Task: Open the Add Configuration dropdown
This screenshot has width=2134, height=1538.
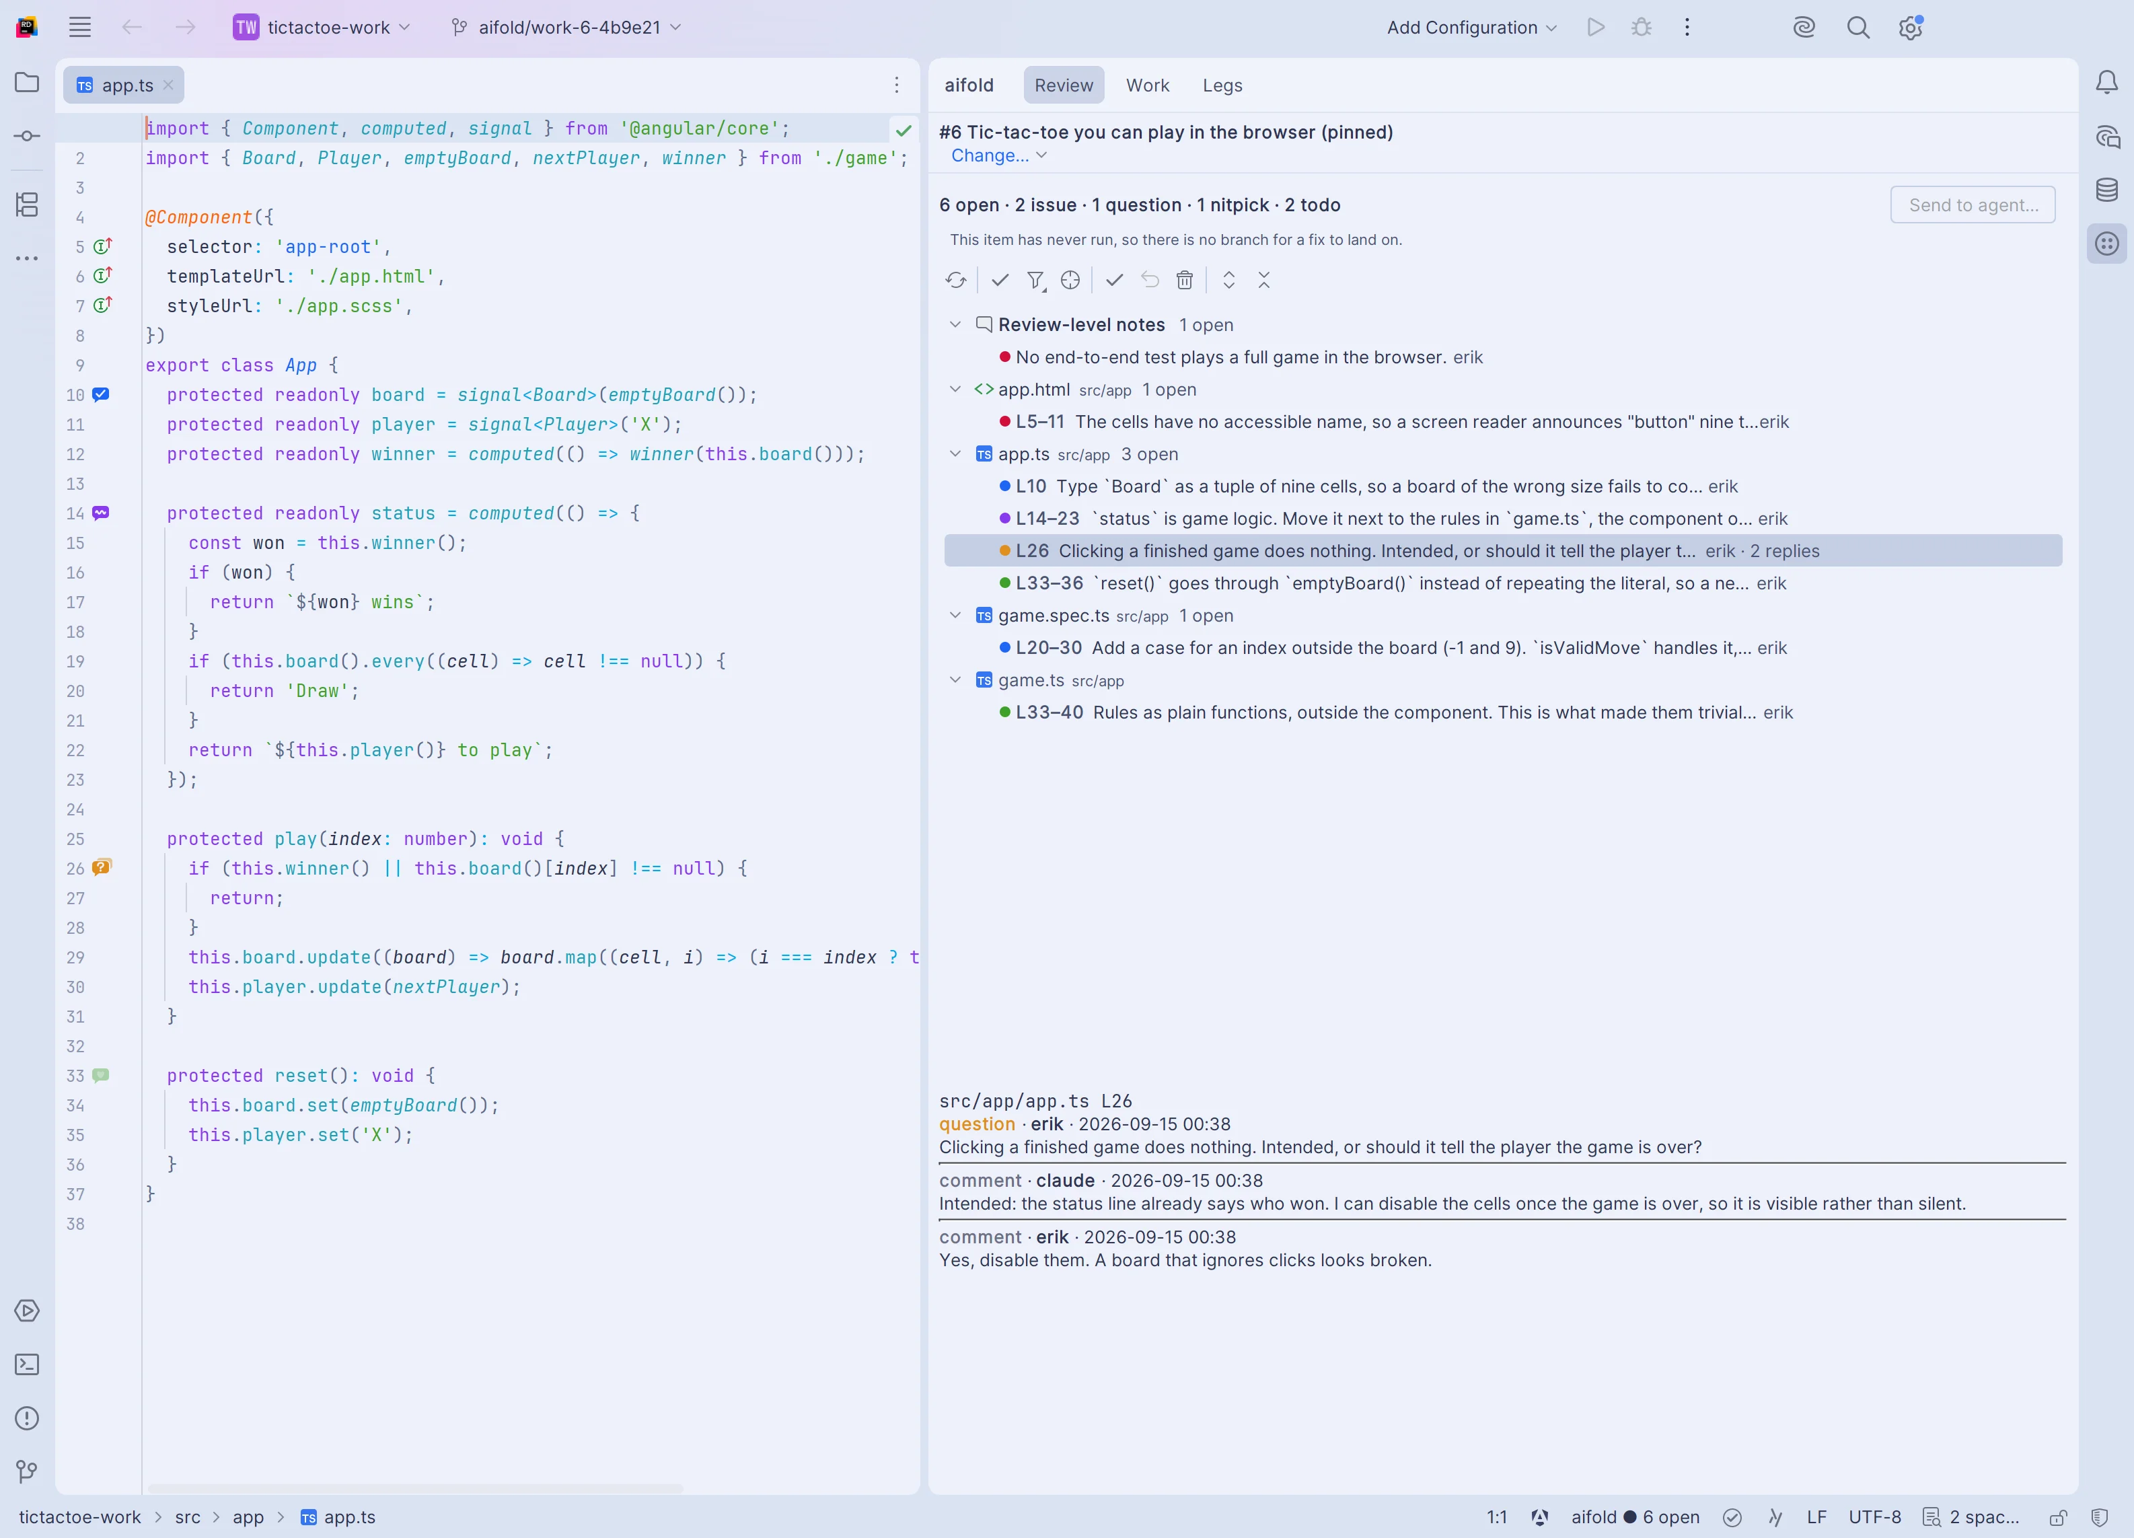Action: 1471,28
